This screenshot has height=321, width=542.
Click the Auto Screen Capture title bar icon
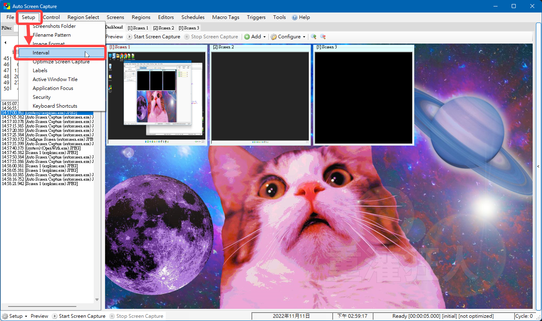(7, 6)
